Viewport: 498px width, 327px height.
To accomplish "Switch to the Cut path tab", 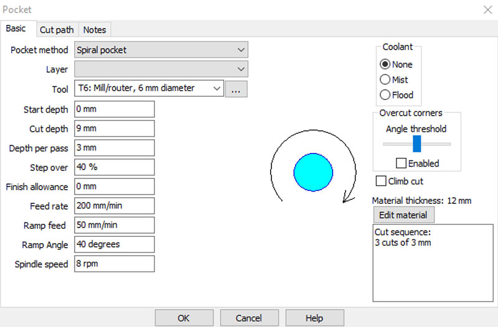I will click(x=57, y=30).
